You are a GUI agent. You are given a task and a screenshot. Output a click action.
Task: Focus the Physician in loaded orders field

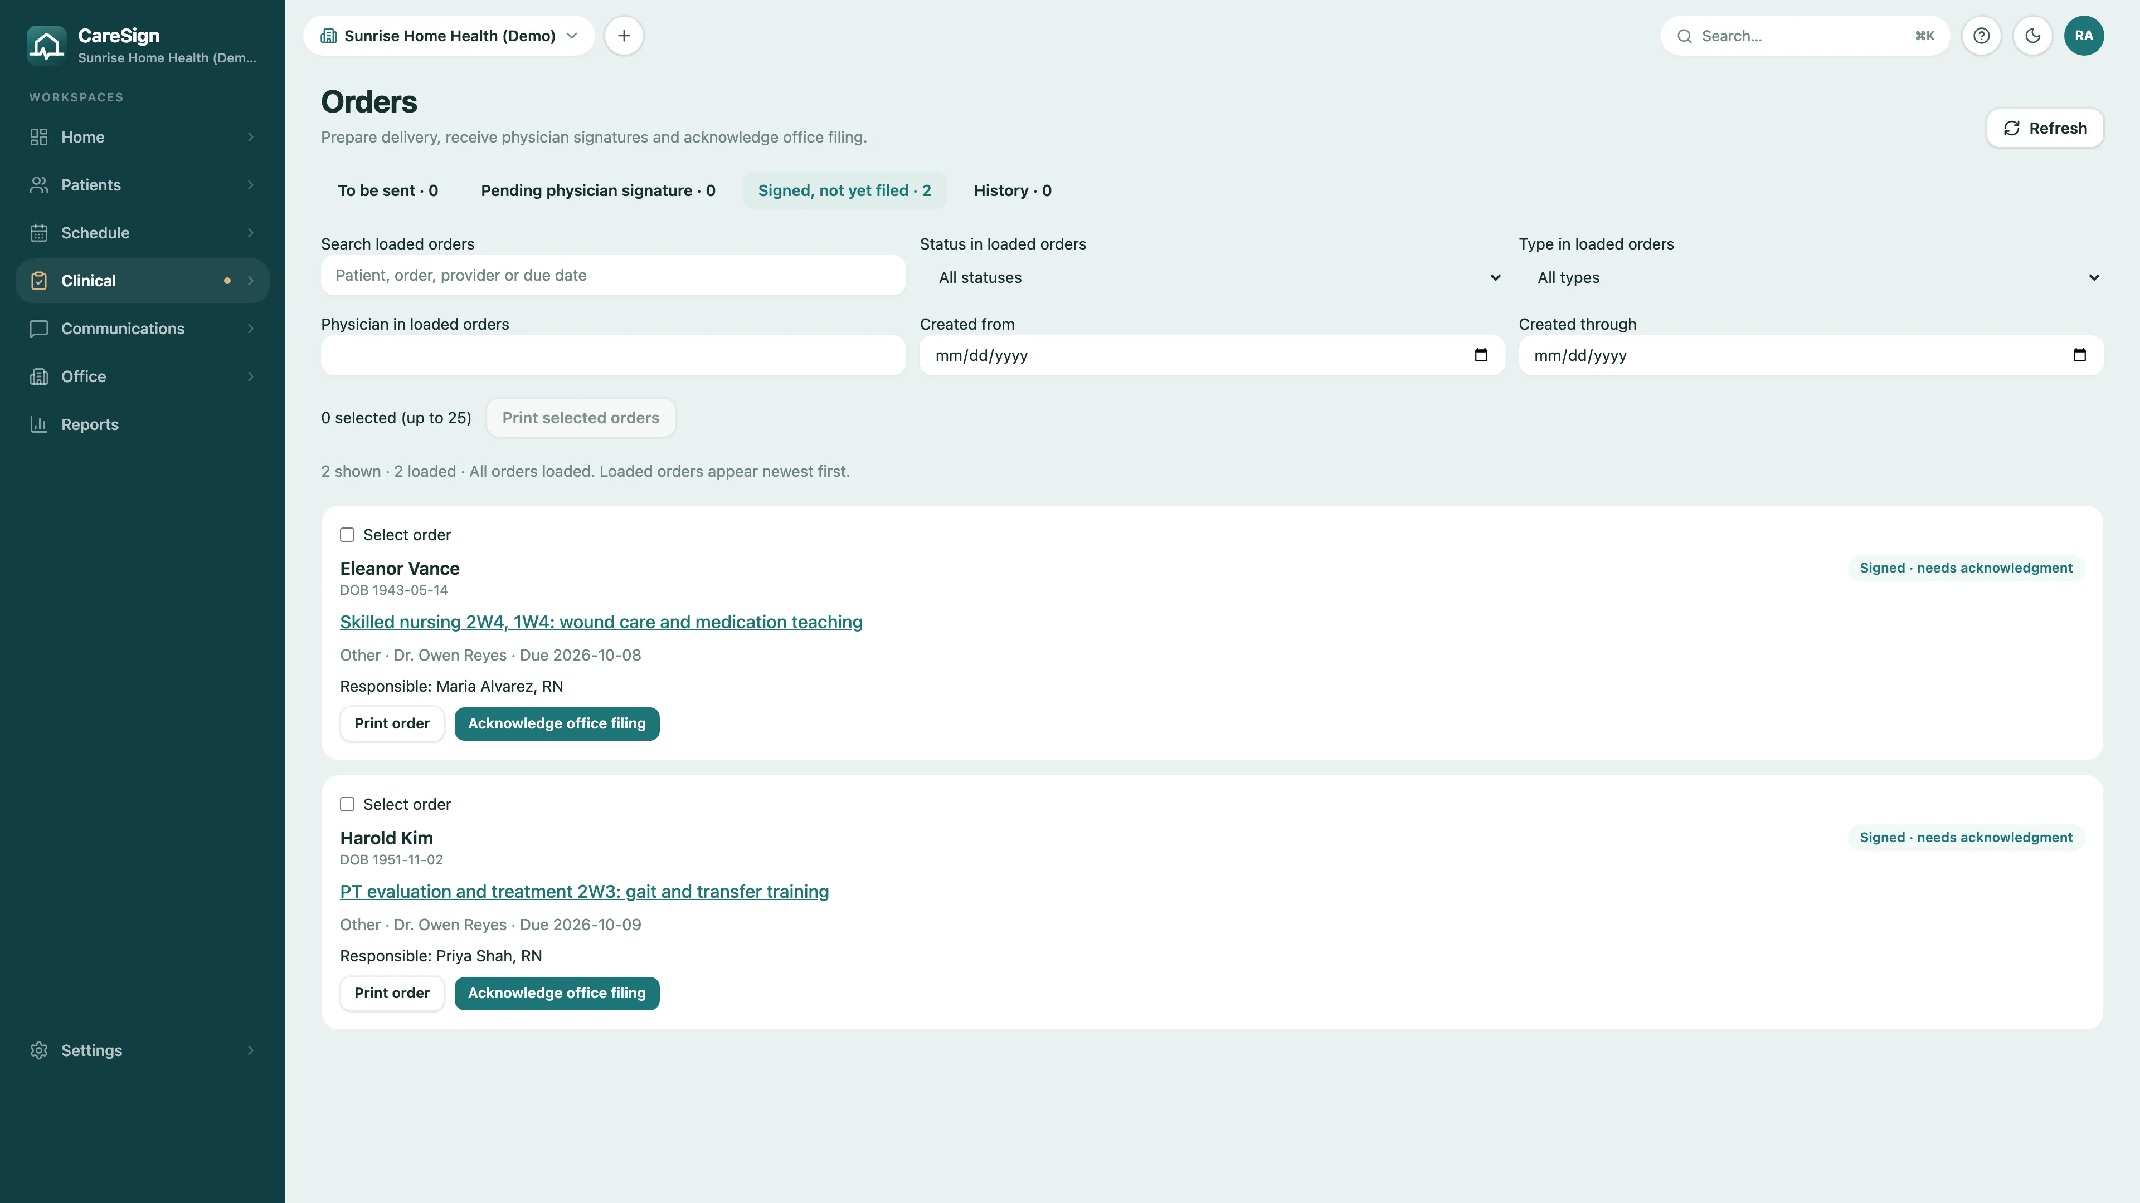613,355
